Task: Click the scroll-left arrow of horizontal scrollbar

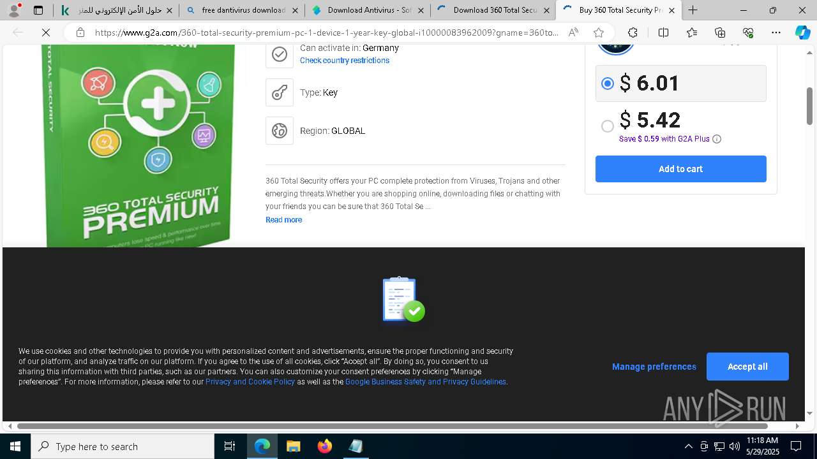Action: (x=9, y=426)
